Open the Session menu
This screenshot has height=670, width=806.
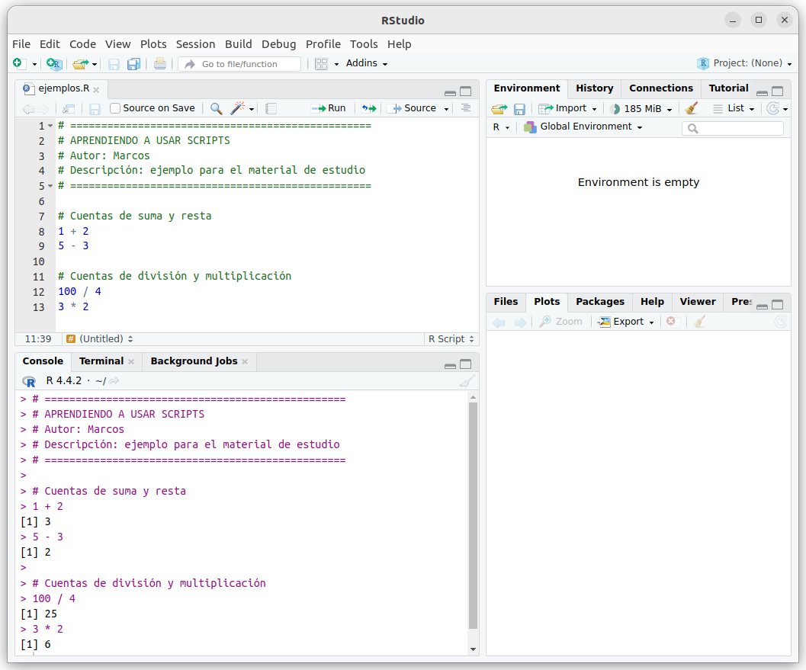[x=195, y=44]
